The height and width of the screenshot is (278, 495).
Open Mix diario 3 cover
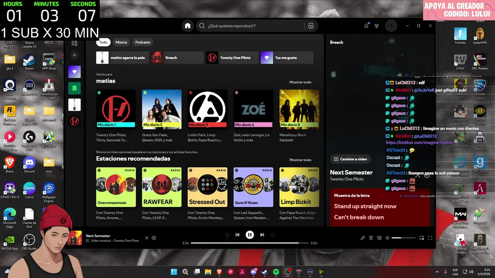coord(208,108)
